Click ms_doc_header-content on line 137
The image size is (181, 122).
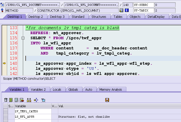pyautogui.click(x=120, y=48)
